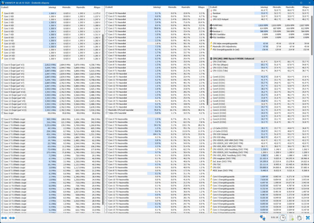Click the right panel vertical scrollbar thumb

[312, 36]
